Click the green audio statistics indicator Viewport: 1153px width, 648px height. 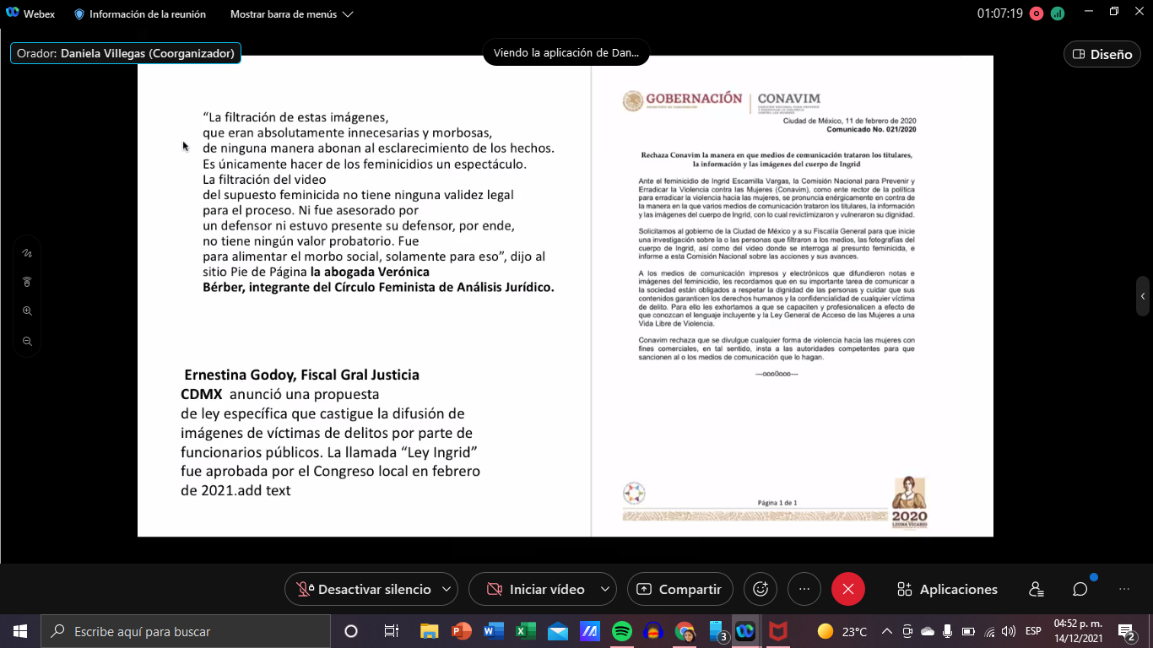tap(1057, 13)
